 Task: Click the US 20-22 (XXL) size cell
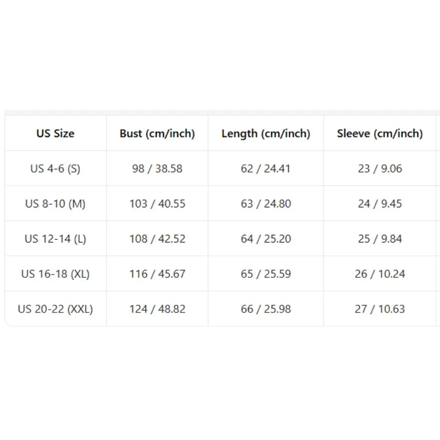click(56, 309)
